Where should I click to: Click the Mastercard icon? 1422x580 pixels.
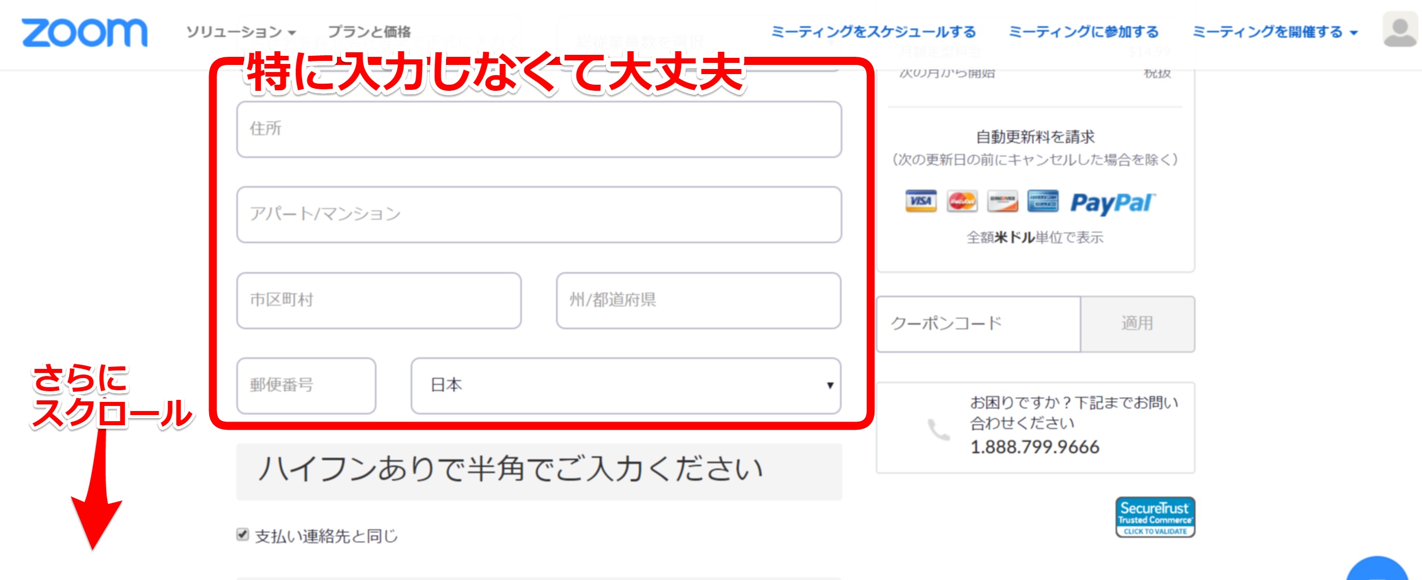tap(962, 201)
